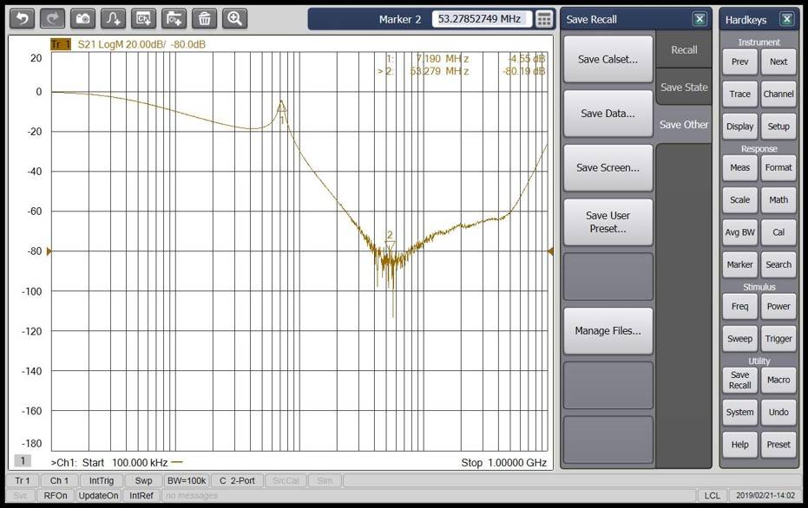
Task: Open the IntTrig trigger source setting
Action: click(x=101, y=480)
